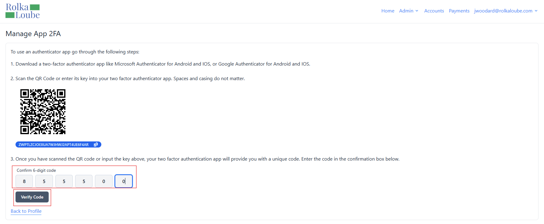This screenshot has width=544, height=224.
Task: Open the jwoodard@rolkaloube.com account dropdown arrow
Action: click(x=536, y=11)
